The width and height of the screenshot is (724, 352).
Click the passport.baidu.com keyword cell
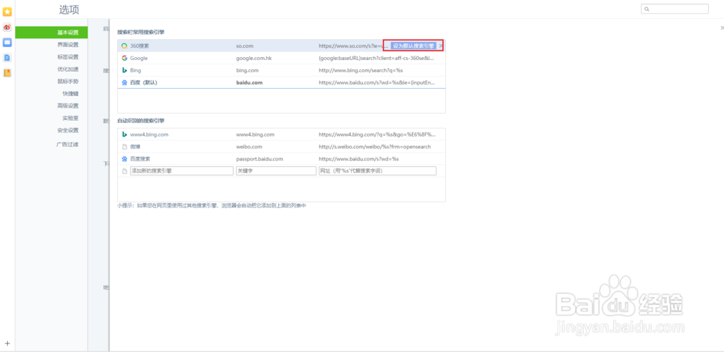[x=259, y=158]
